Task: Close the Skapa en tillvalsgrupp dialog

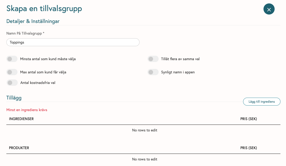Action: [269, 9]
